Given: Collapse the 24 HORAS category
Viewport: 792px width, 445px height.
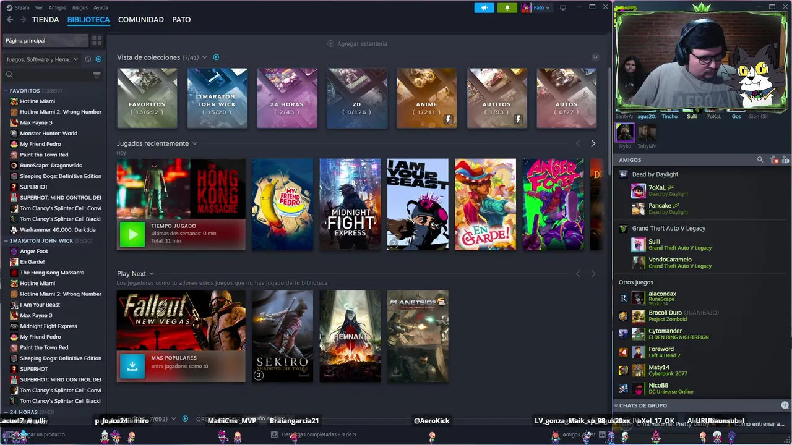Looking at the screenshot, I should 6,412.
